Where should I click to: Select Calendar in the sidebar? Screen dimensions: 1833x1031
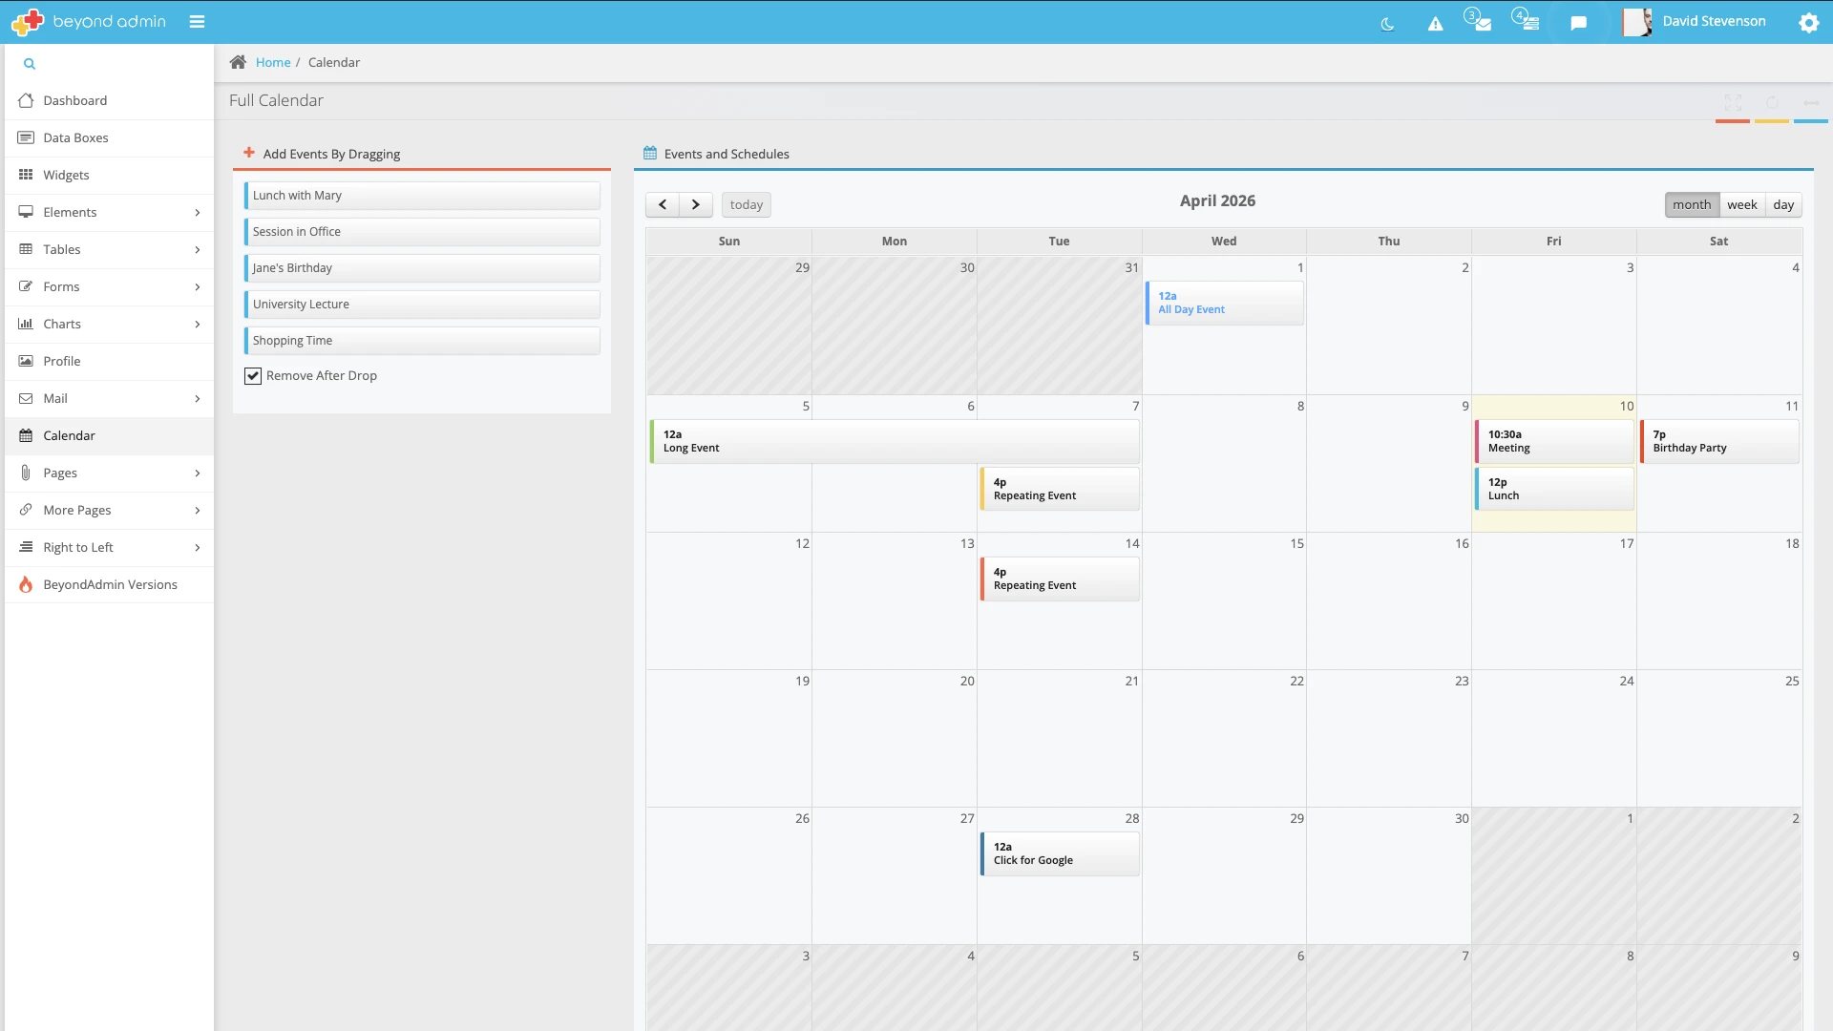click(x=109, y=436)
